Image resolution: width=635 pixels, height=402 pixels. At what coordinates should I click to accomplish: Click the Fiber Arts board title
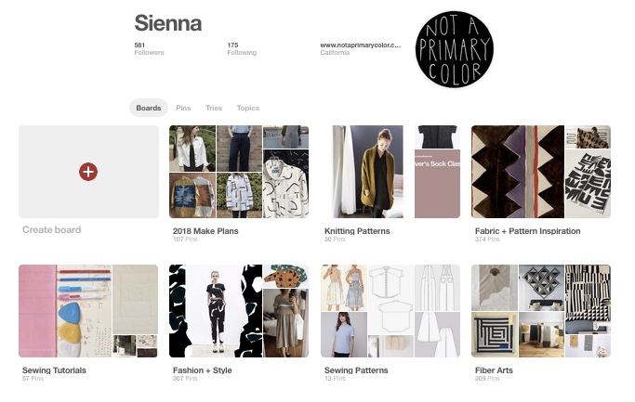tap(494, 370)
